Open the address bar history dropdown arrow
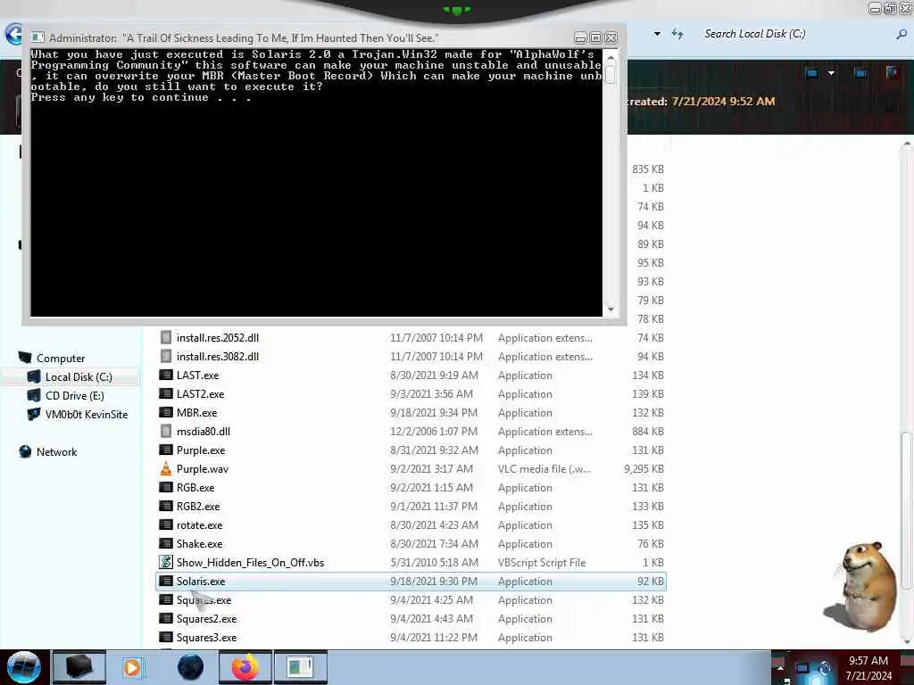914x685 pixels. 658,34
